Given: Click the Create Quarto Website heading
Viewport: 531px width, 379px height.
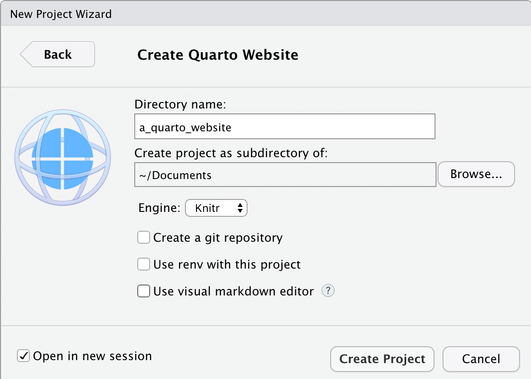Looking at the screenshot, I should coord(218,54).
